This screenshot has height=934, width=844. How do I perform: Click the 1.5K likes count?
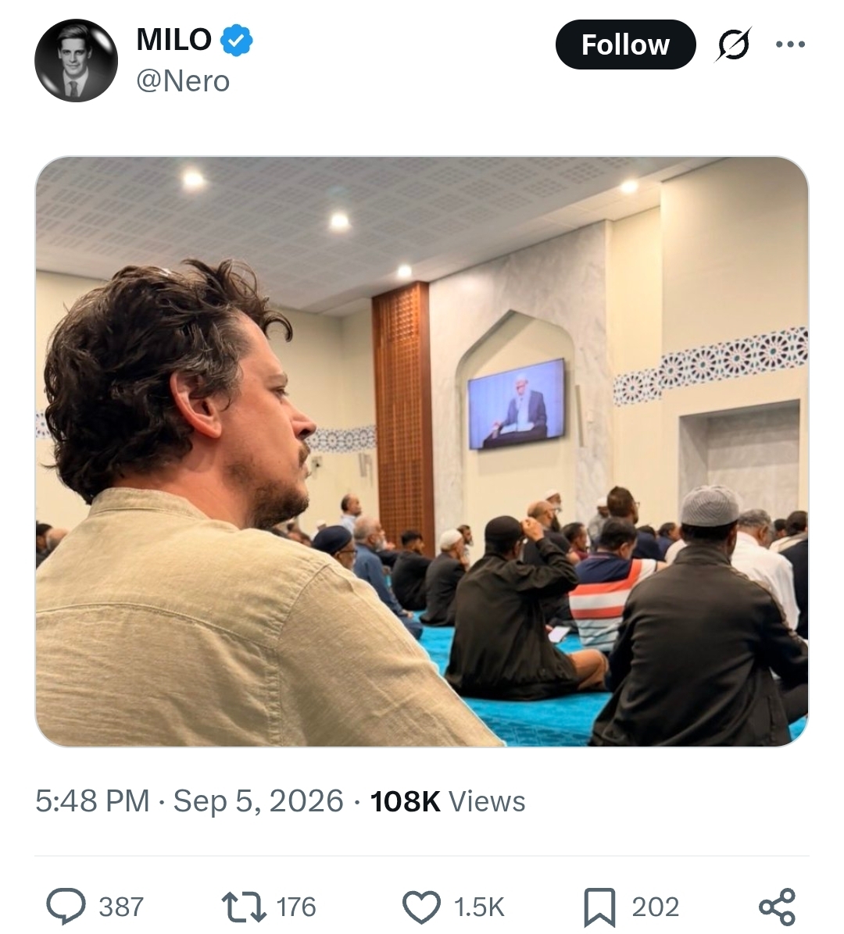pyautogui.click(x=479, y=907)
